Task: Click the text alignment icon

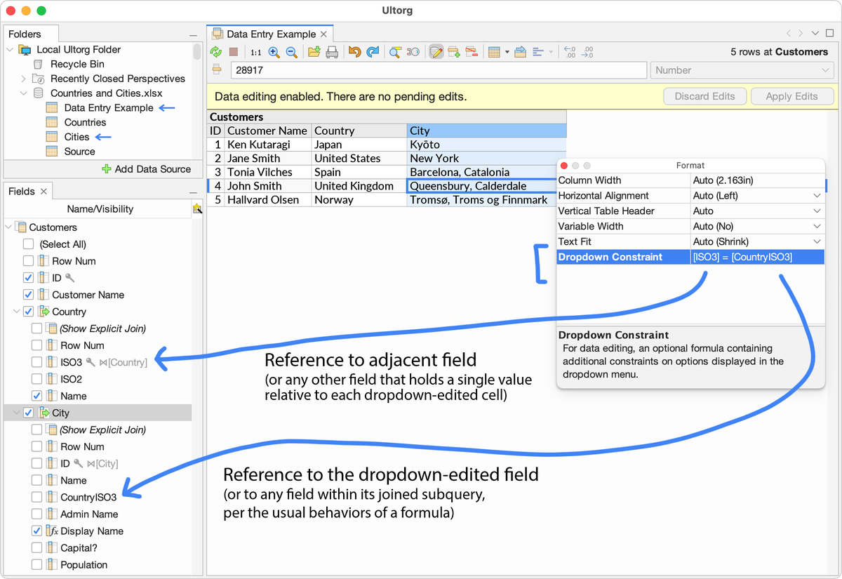Action: [x=539, y=52]
